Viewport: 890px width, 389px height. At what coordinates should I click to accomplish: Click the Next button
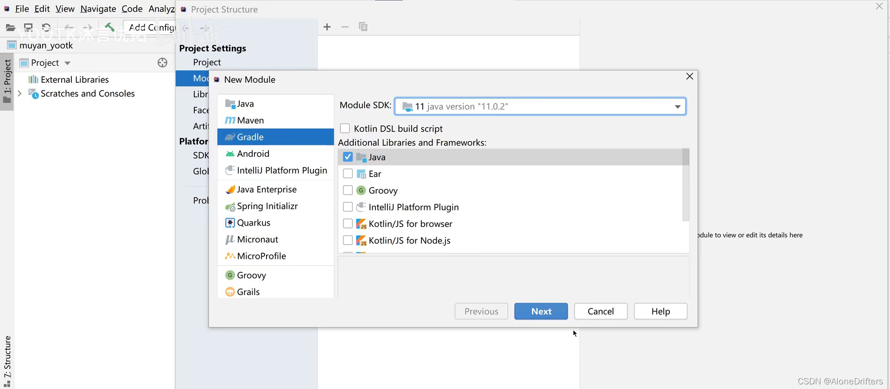tap(541, 311)
